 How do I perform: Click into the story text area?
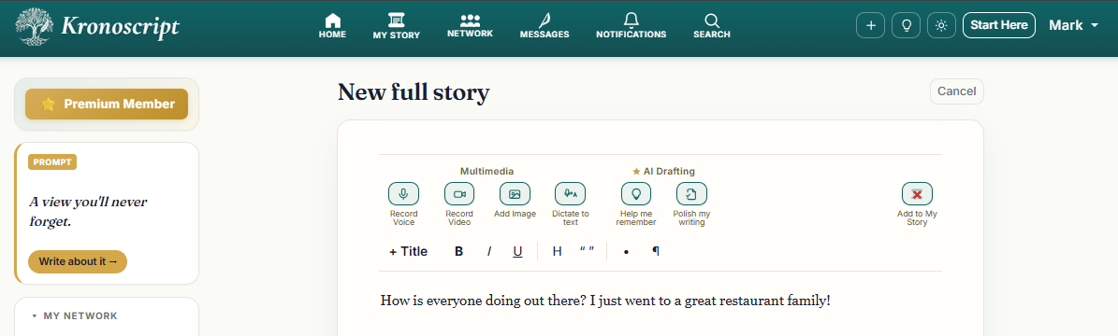point(661,301)
